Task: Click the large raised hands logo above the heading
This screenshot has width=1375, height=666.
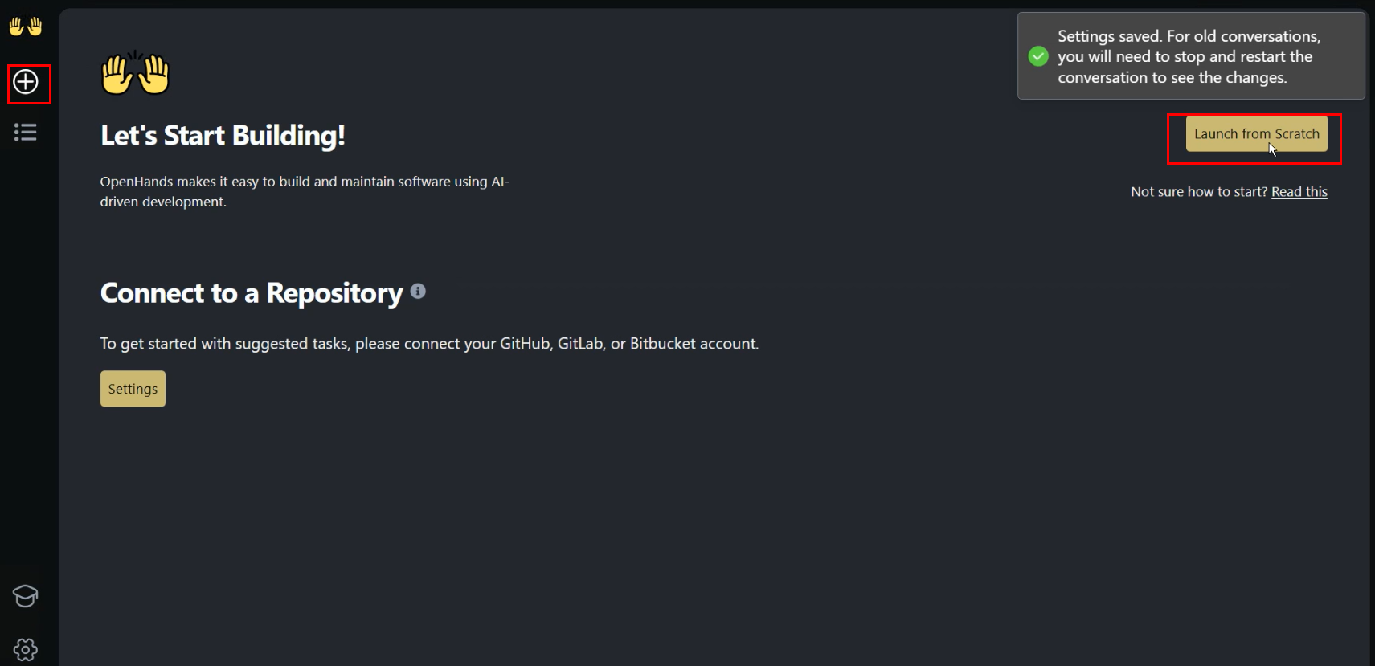Action: pos(135,74)
